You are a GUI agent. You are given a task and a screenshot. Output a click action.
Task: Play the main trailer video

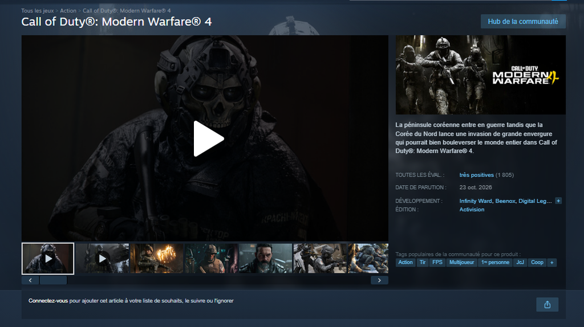[209, 139]
